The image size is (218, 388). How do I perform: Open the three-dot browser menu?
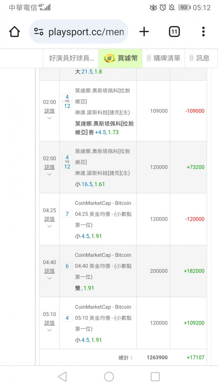coord(203,32)
